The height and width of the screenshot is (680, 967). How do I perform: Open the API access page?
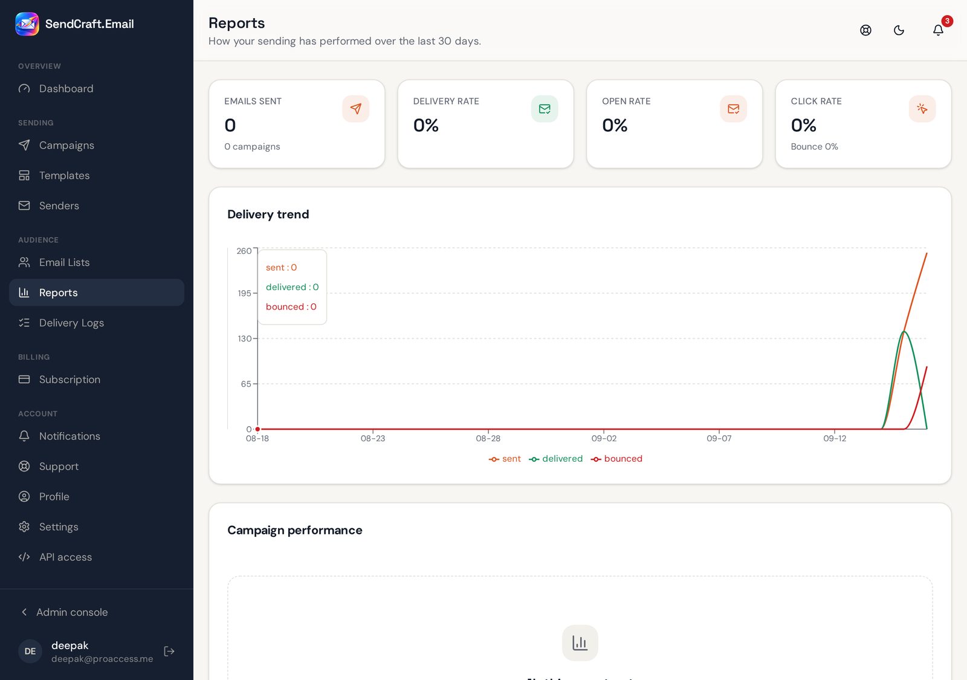coord(97,557)
